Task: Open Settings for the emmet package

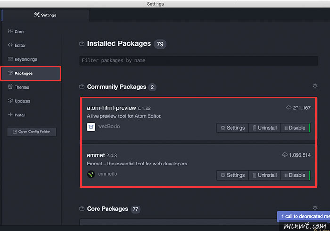Action: pos(233,175)
